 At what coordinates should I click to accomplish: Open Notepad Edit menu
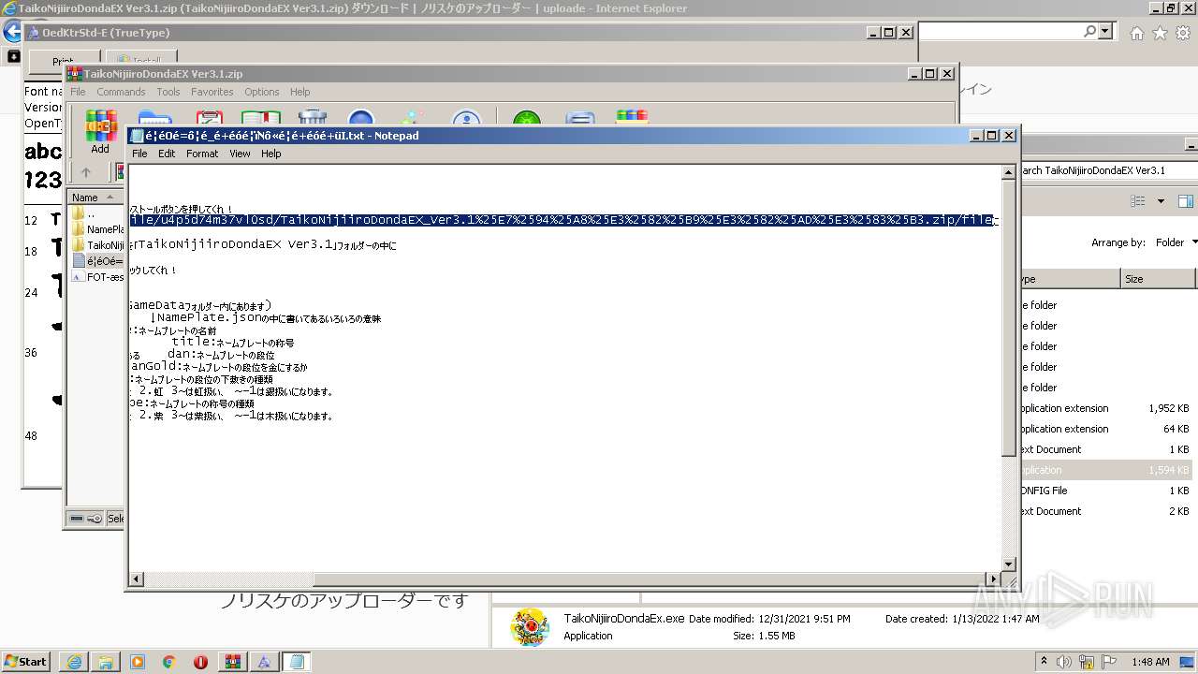167,154
